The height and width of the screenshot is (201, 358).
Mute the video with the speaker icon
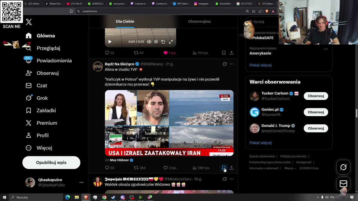[149, 42]
